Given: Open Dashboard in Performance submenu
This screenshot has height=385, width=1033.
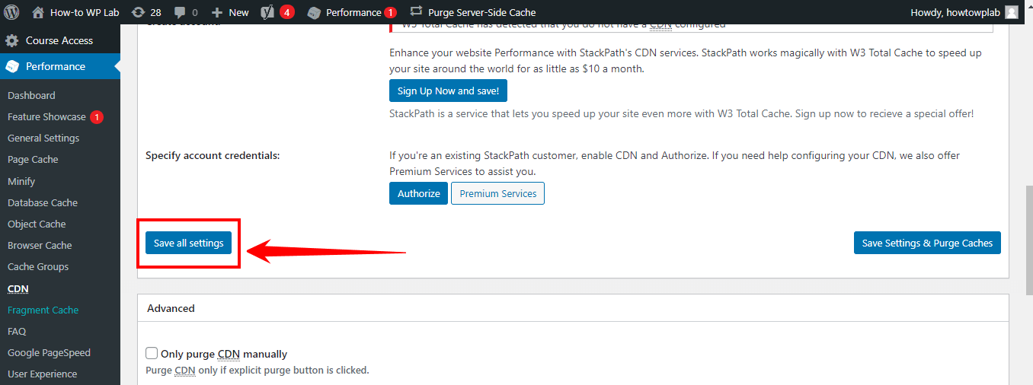Looking at the screenshot, I should [31, 95].
